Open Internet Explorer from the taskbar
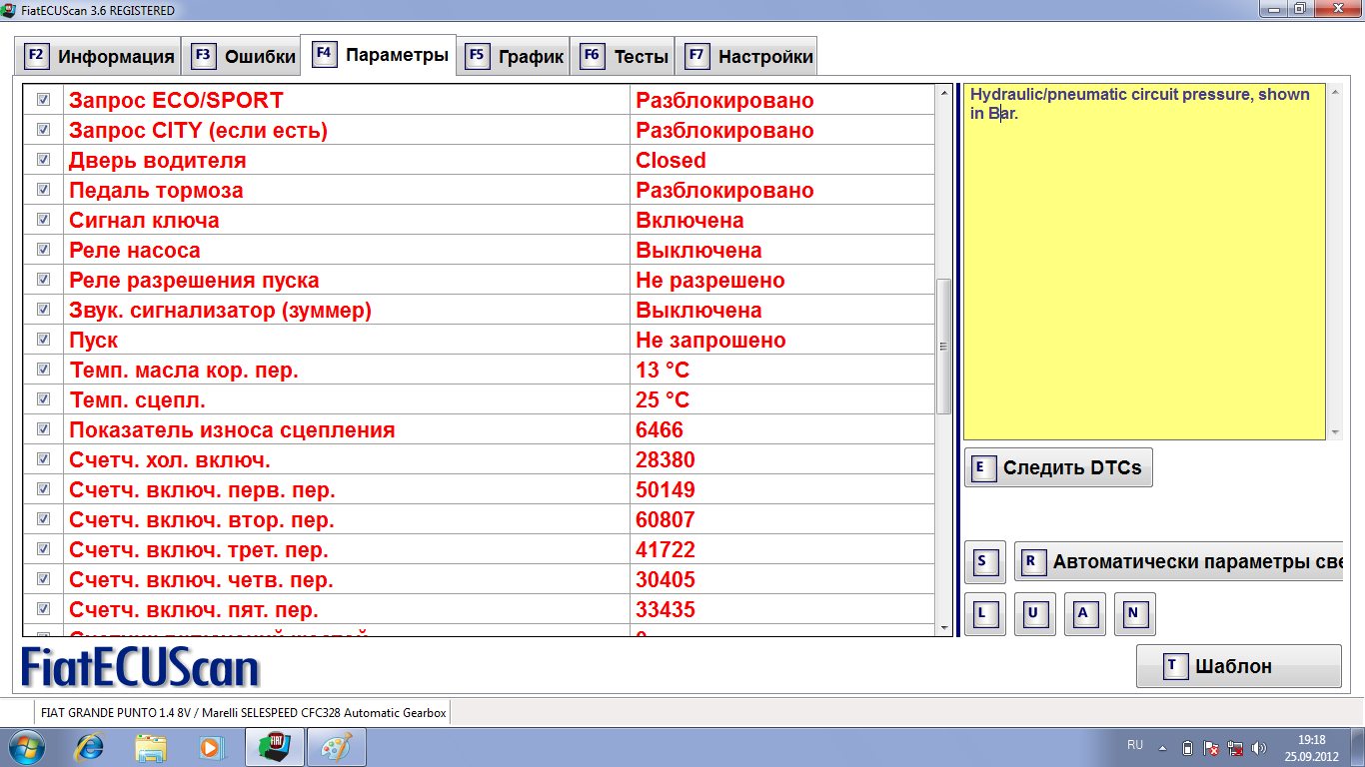Screen dimensions: 1365x767 coord(91,746)
